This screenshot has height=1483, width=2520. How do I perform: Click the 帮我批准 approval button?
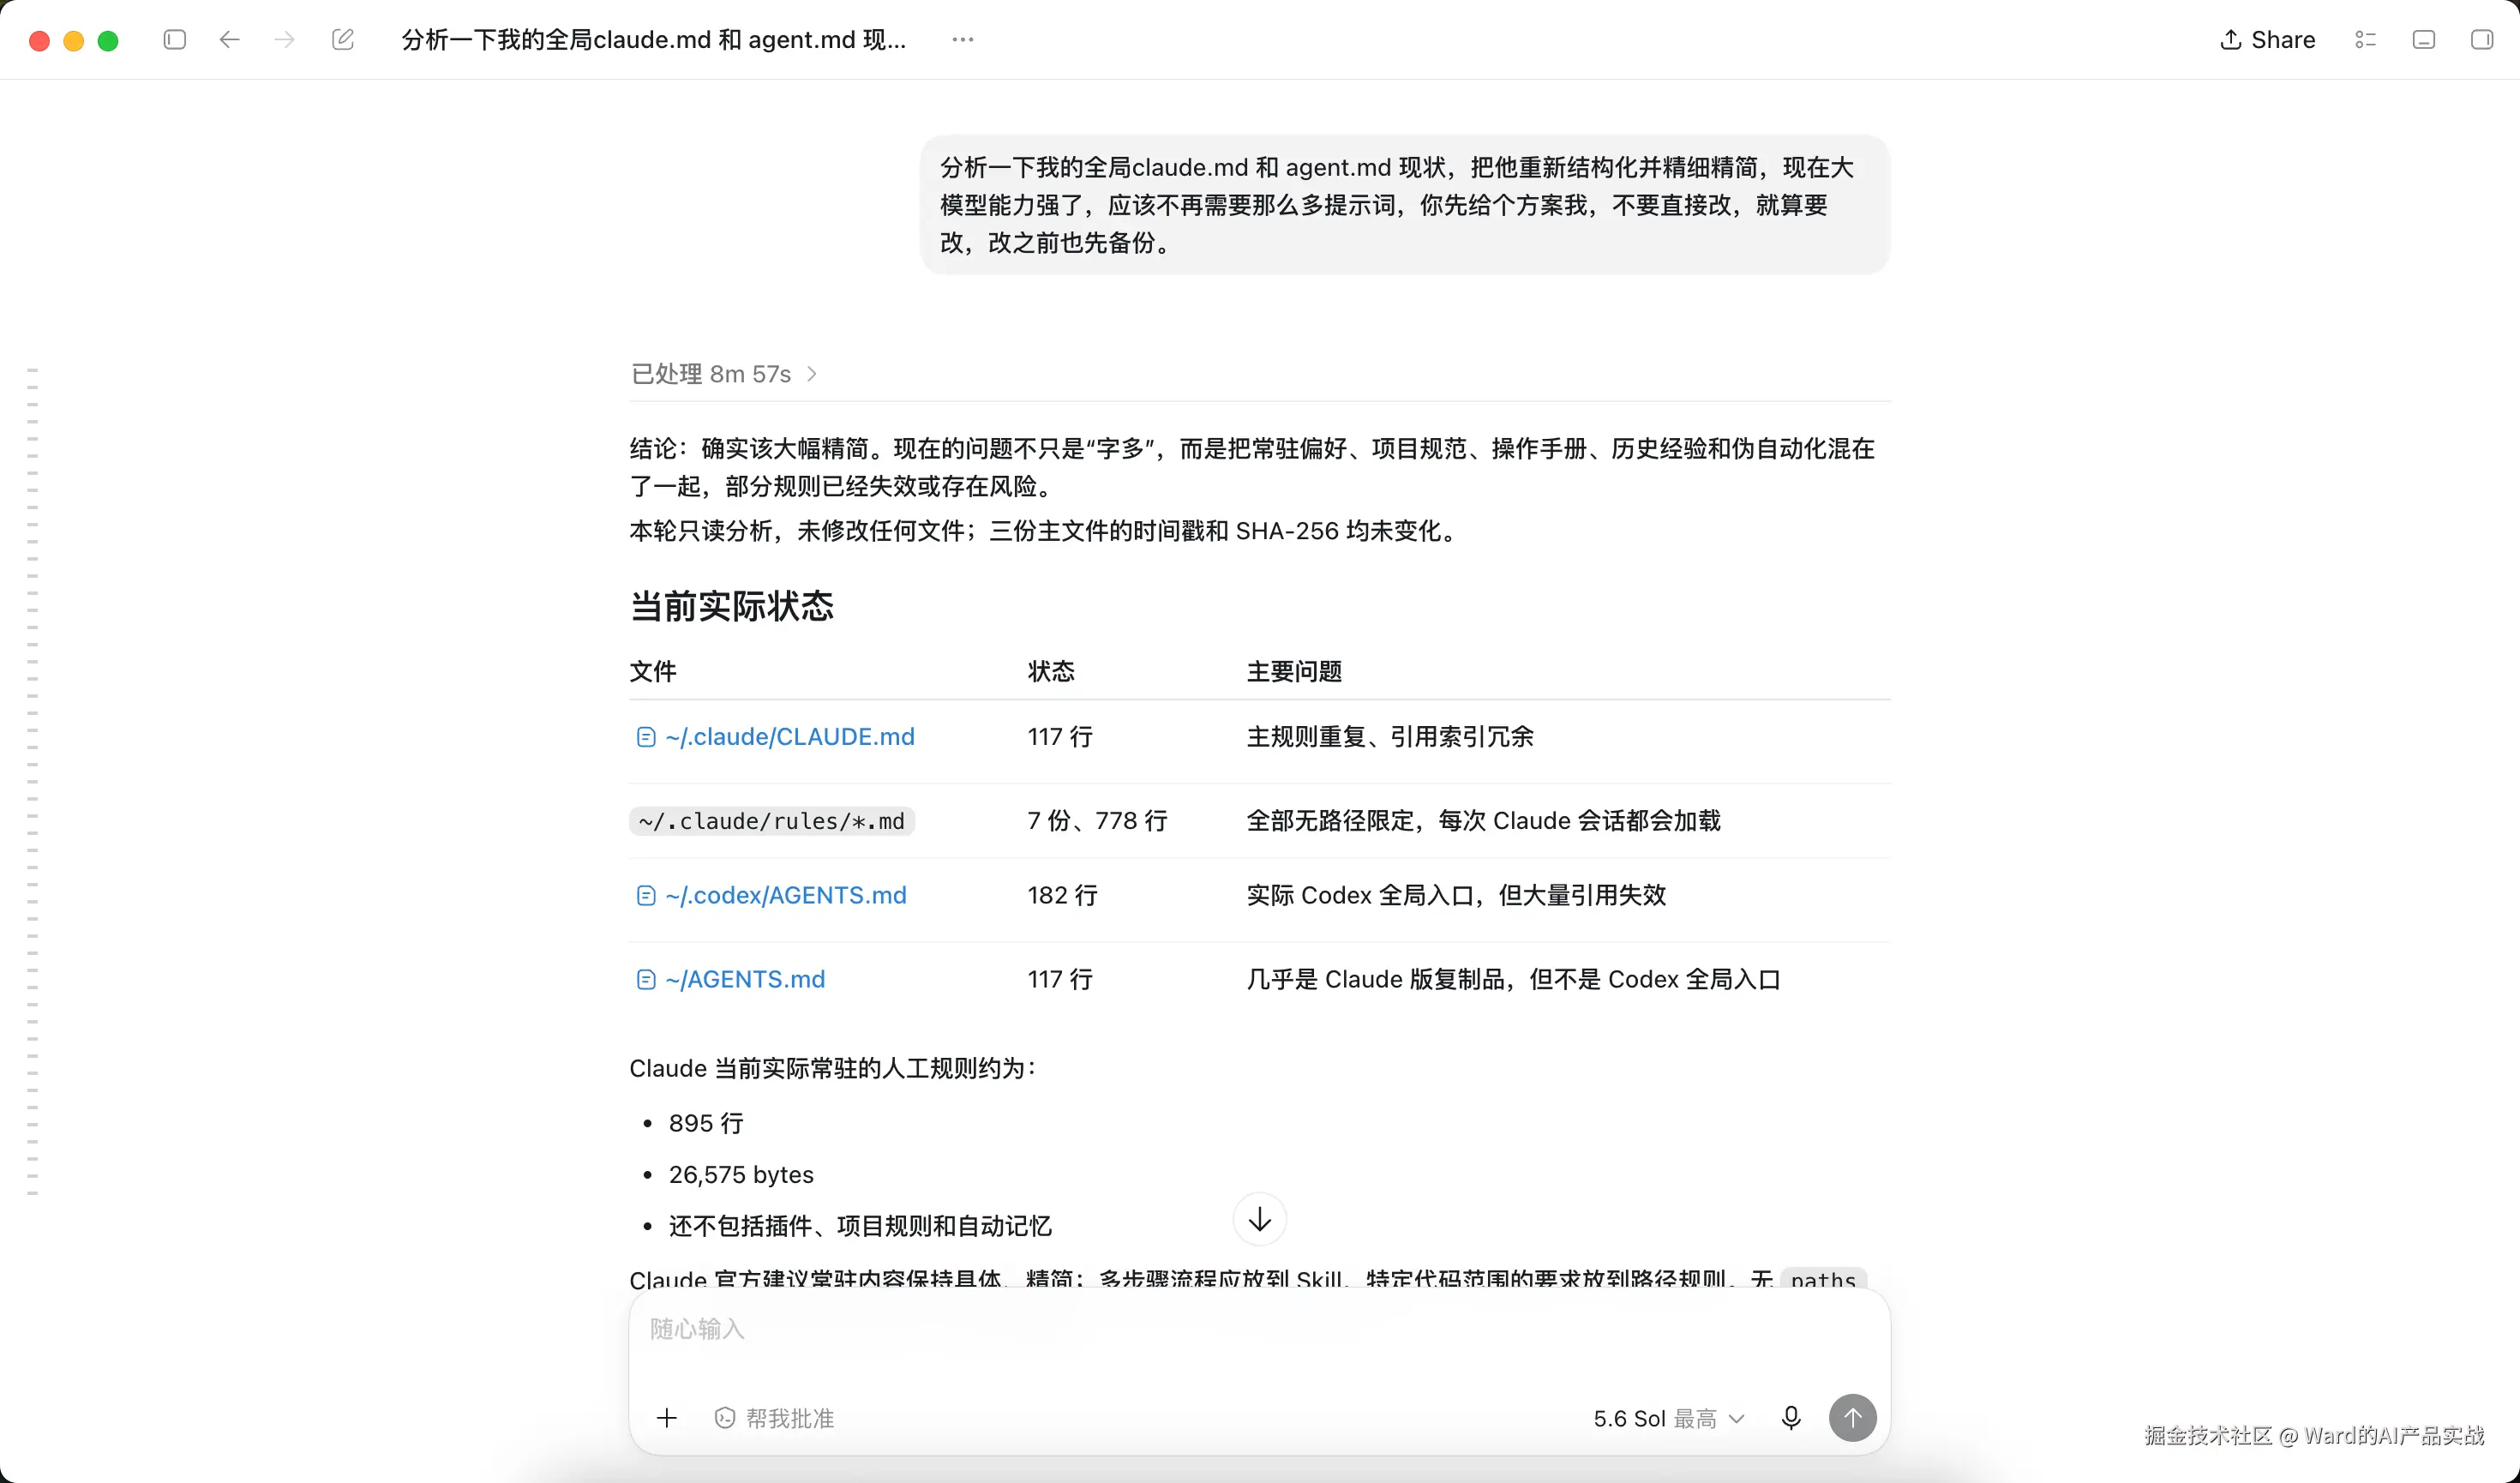774,1418
